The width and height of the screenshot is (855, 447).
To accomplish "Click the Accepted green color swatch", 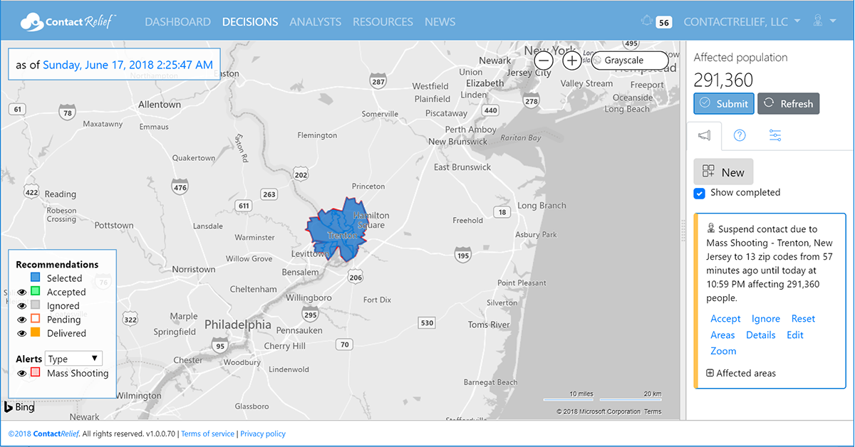I will coord(35,292).
